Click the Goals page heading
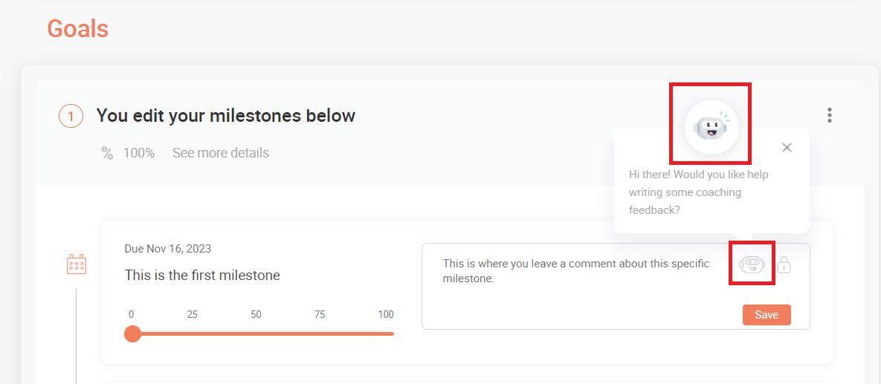881x384 pixels. [x=77, y=28]
